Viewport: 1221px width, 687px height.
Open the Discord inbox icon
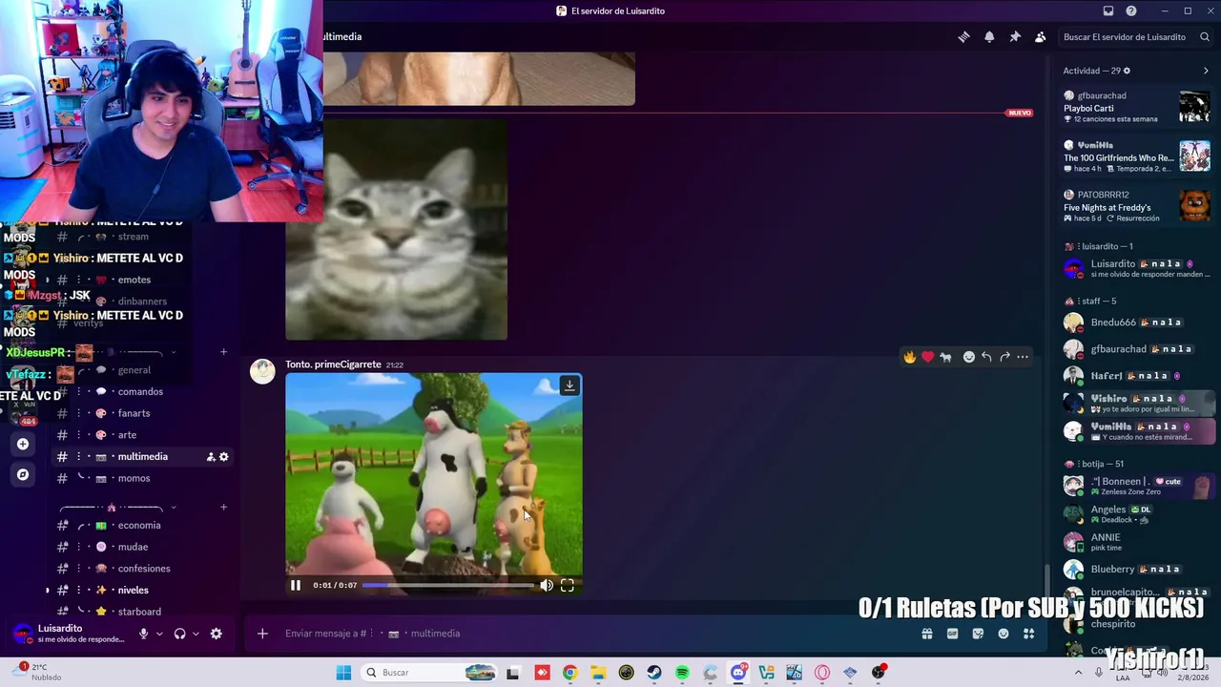1108,10
